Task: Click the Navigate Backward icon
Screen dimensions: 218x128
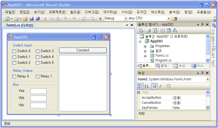Action: coord(84,19)
